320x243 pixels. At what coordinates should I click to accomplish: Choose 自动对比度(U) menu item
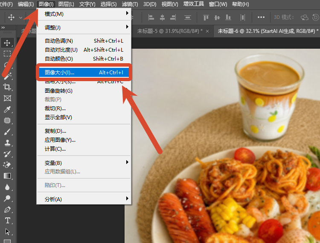click(x=84, y=50)
